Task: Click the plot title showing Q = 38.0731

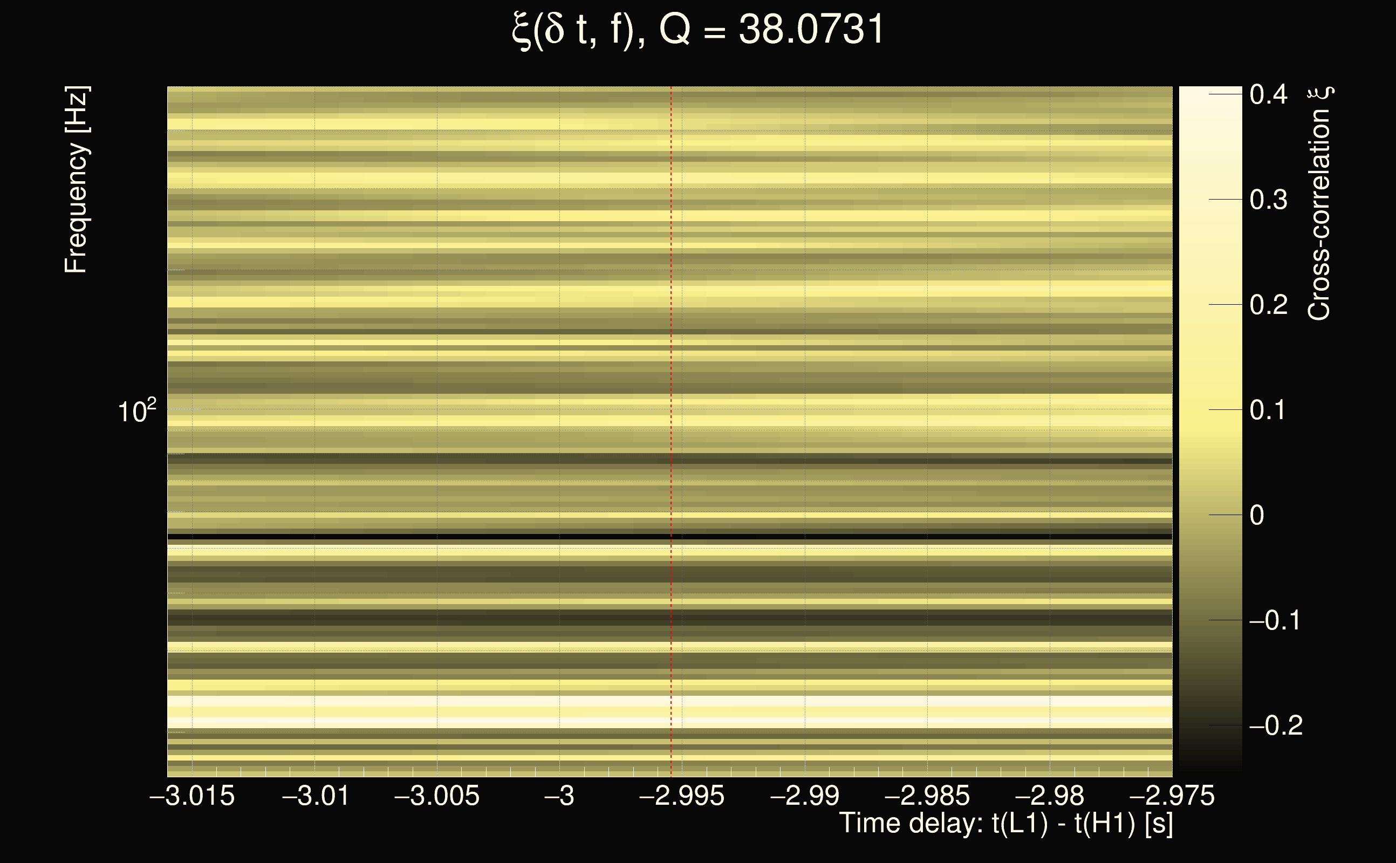Action: 697,30
